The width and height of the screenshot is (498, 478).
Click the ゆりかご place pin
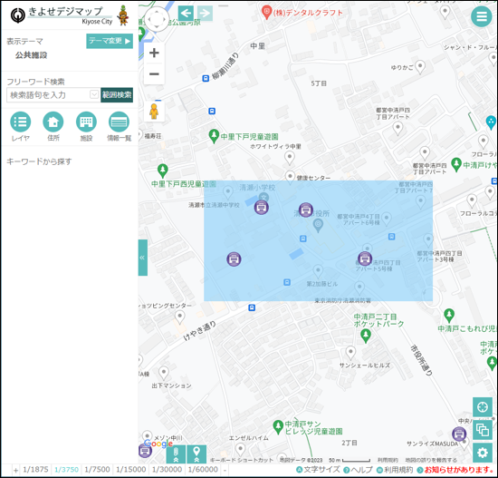click(420, 67)
